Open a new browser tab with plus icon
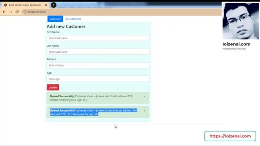 coord(54,5)
